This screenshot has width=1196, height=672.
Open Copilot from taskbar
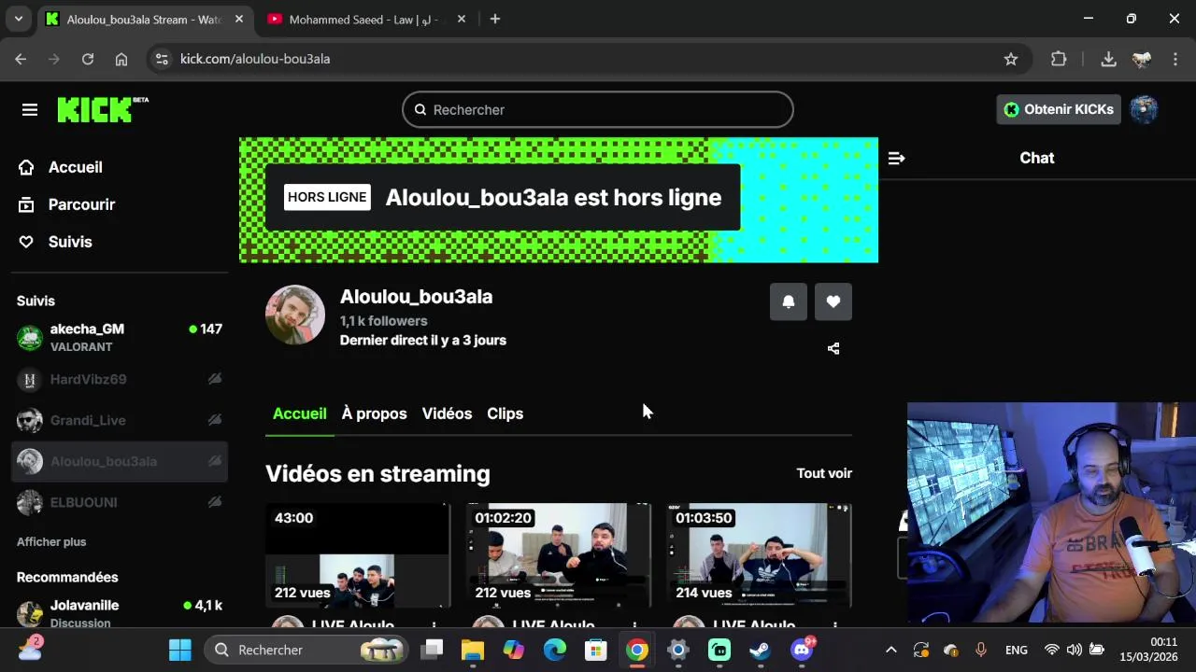514,650
